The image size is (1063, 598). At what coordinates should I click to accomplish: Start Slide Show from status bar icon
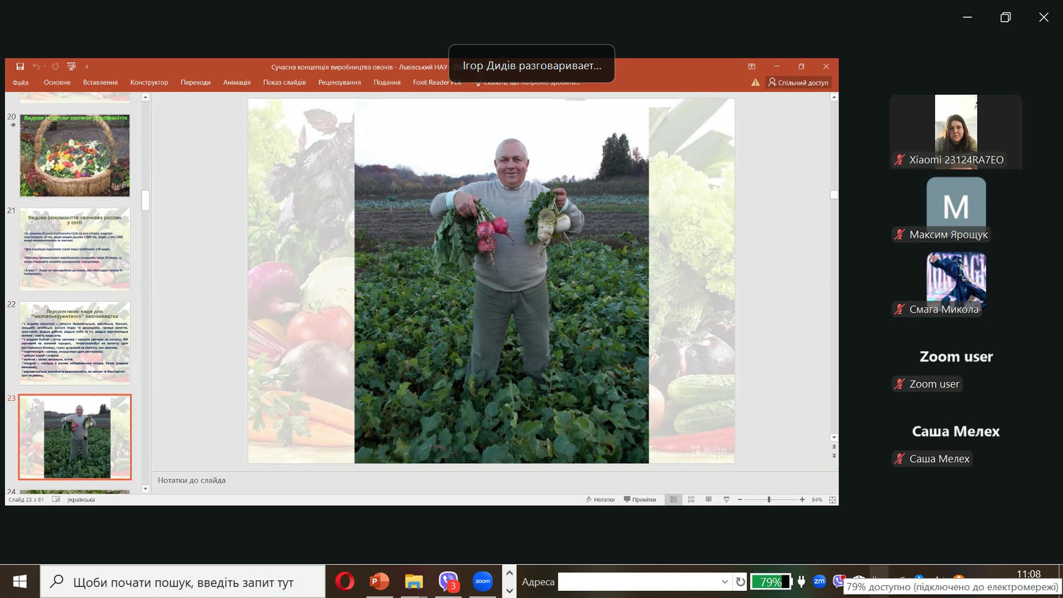tap(726, 500)
